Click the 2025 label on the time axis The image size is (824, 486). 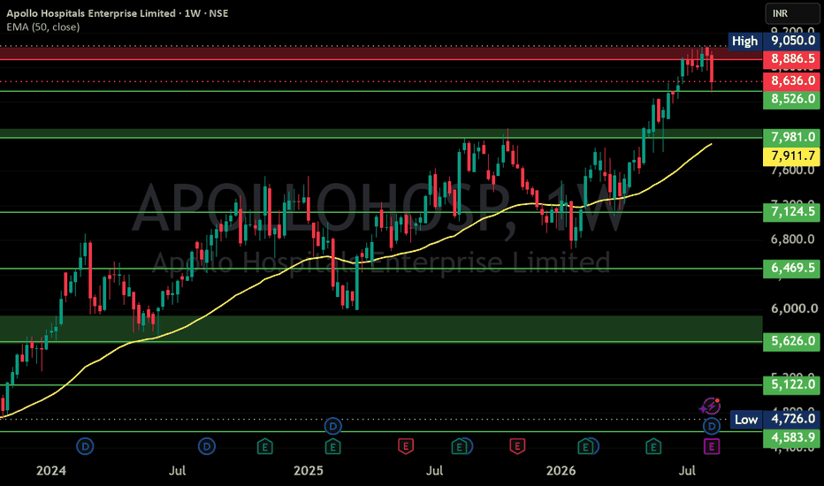[x=308, y=471]
